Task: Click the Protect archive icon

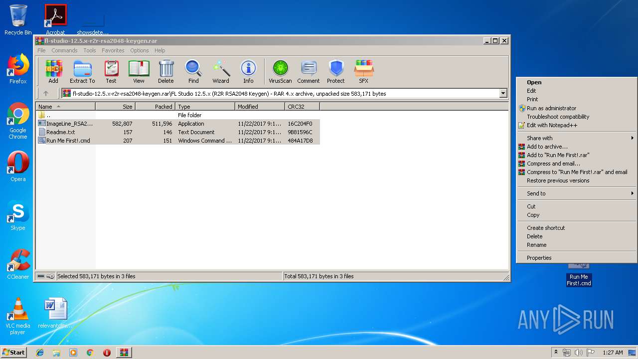Action: click(x=336, y=72)
